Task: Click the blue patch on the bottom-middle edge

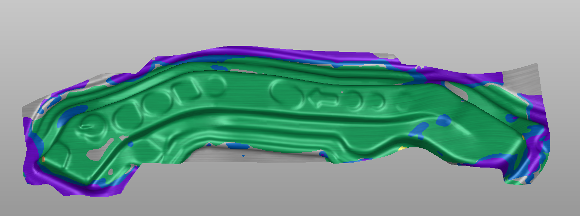Action: 243,146
